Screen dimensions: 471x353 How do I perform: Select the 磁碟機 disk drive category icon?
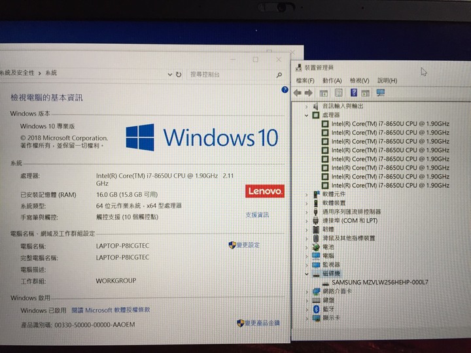[316, 274]
